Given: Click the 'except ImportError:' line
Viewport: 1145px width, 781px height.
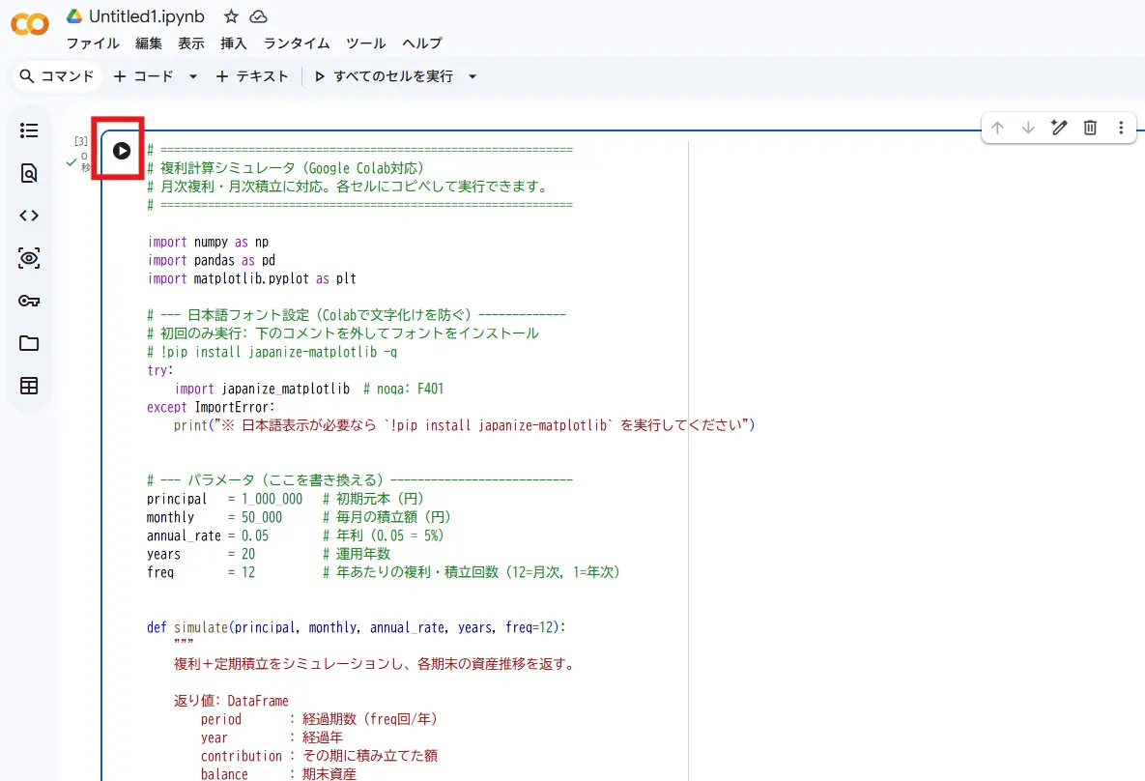Looking at the screenshot, I should (x=211, y=407).
